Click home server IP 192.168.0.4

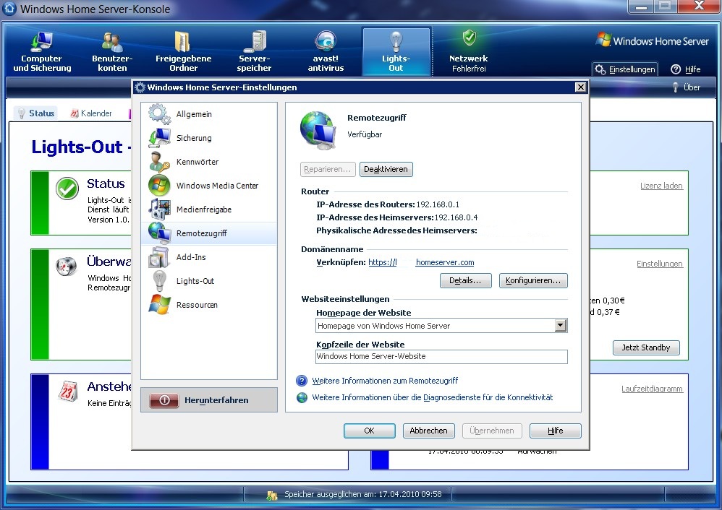point(456,217)
